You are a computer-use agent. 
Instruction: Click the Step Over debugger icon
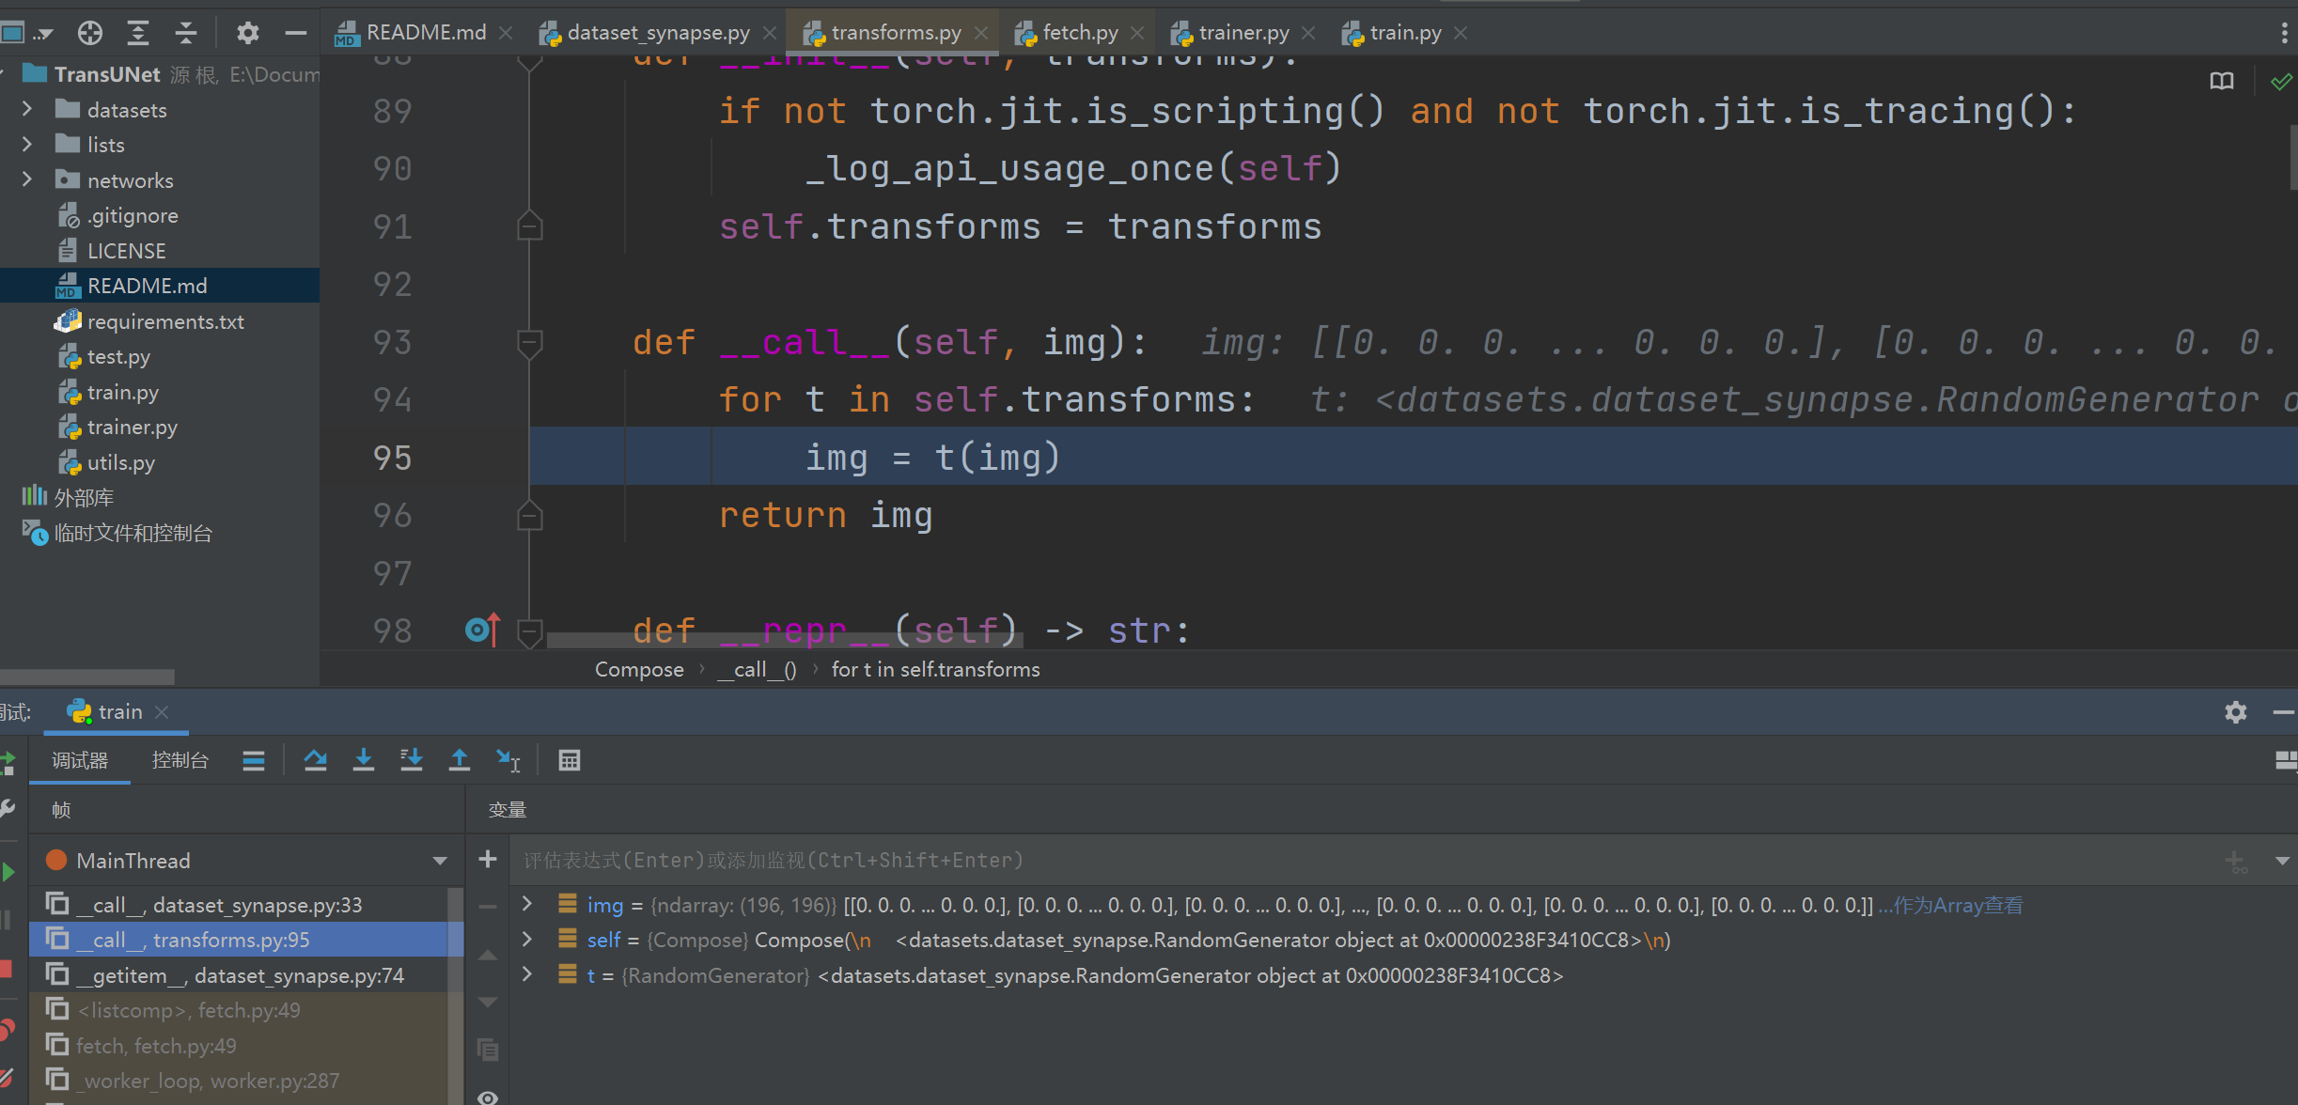pyautogui.click(x=315, y=760)
